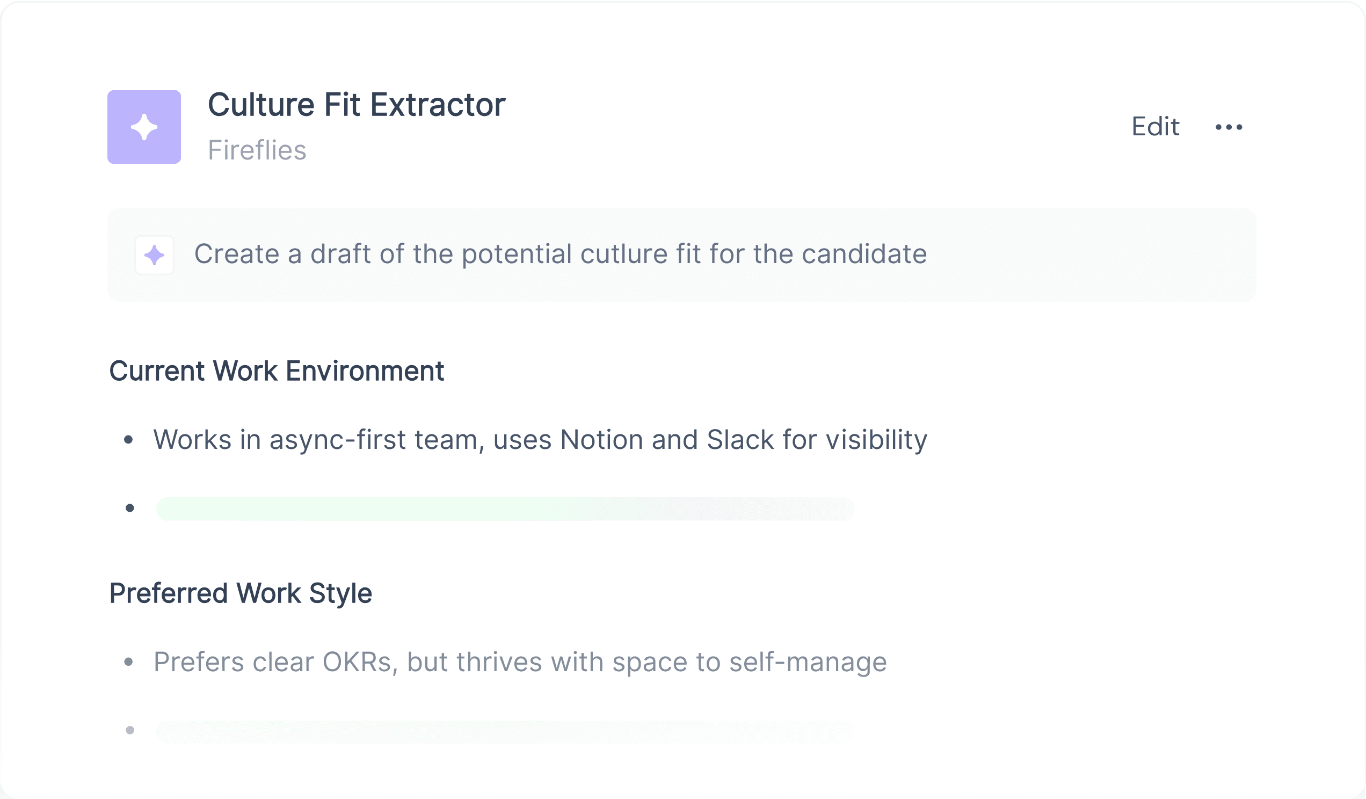Click the gray prompt container background

(x=682, y=255)
